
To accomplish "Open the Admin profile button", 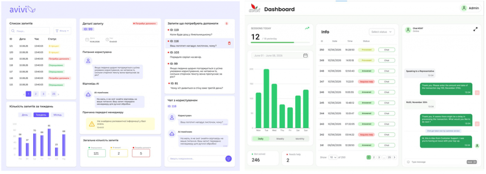I will 470,8.
